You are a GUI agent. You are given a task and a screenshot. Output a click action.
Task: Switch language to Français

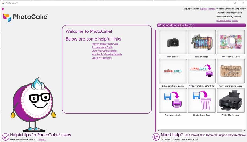[x=212, y=9]
